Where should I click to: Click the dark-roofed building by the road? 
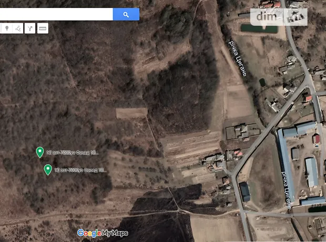[x=244, y=192]
